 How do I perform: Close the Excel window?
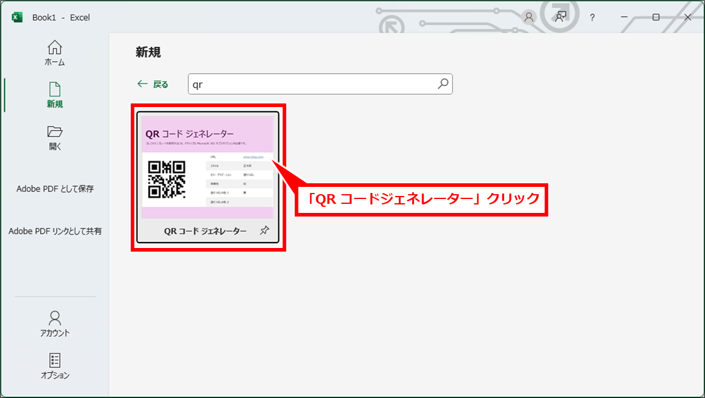point(687,17)
